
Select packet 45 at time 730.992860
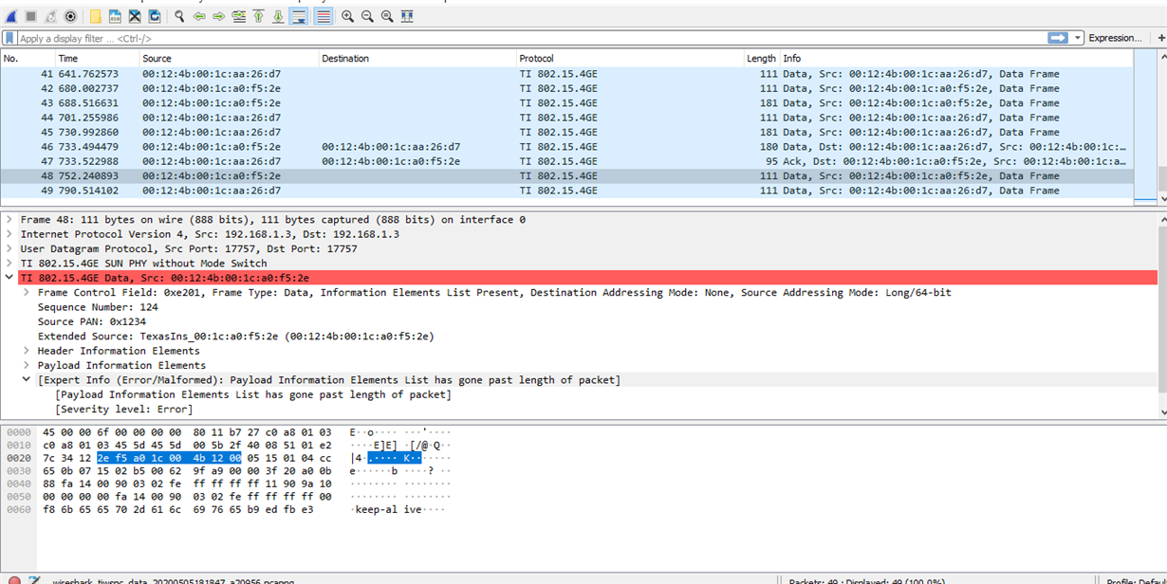(x=566, y=132)
